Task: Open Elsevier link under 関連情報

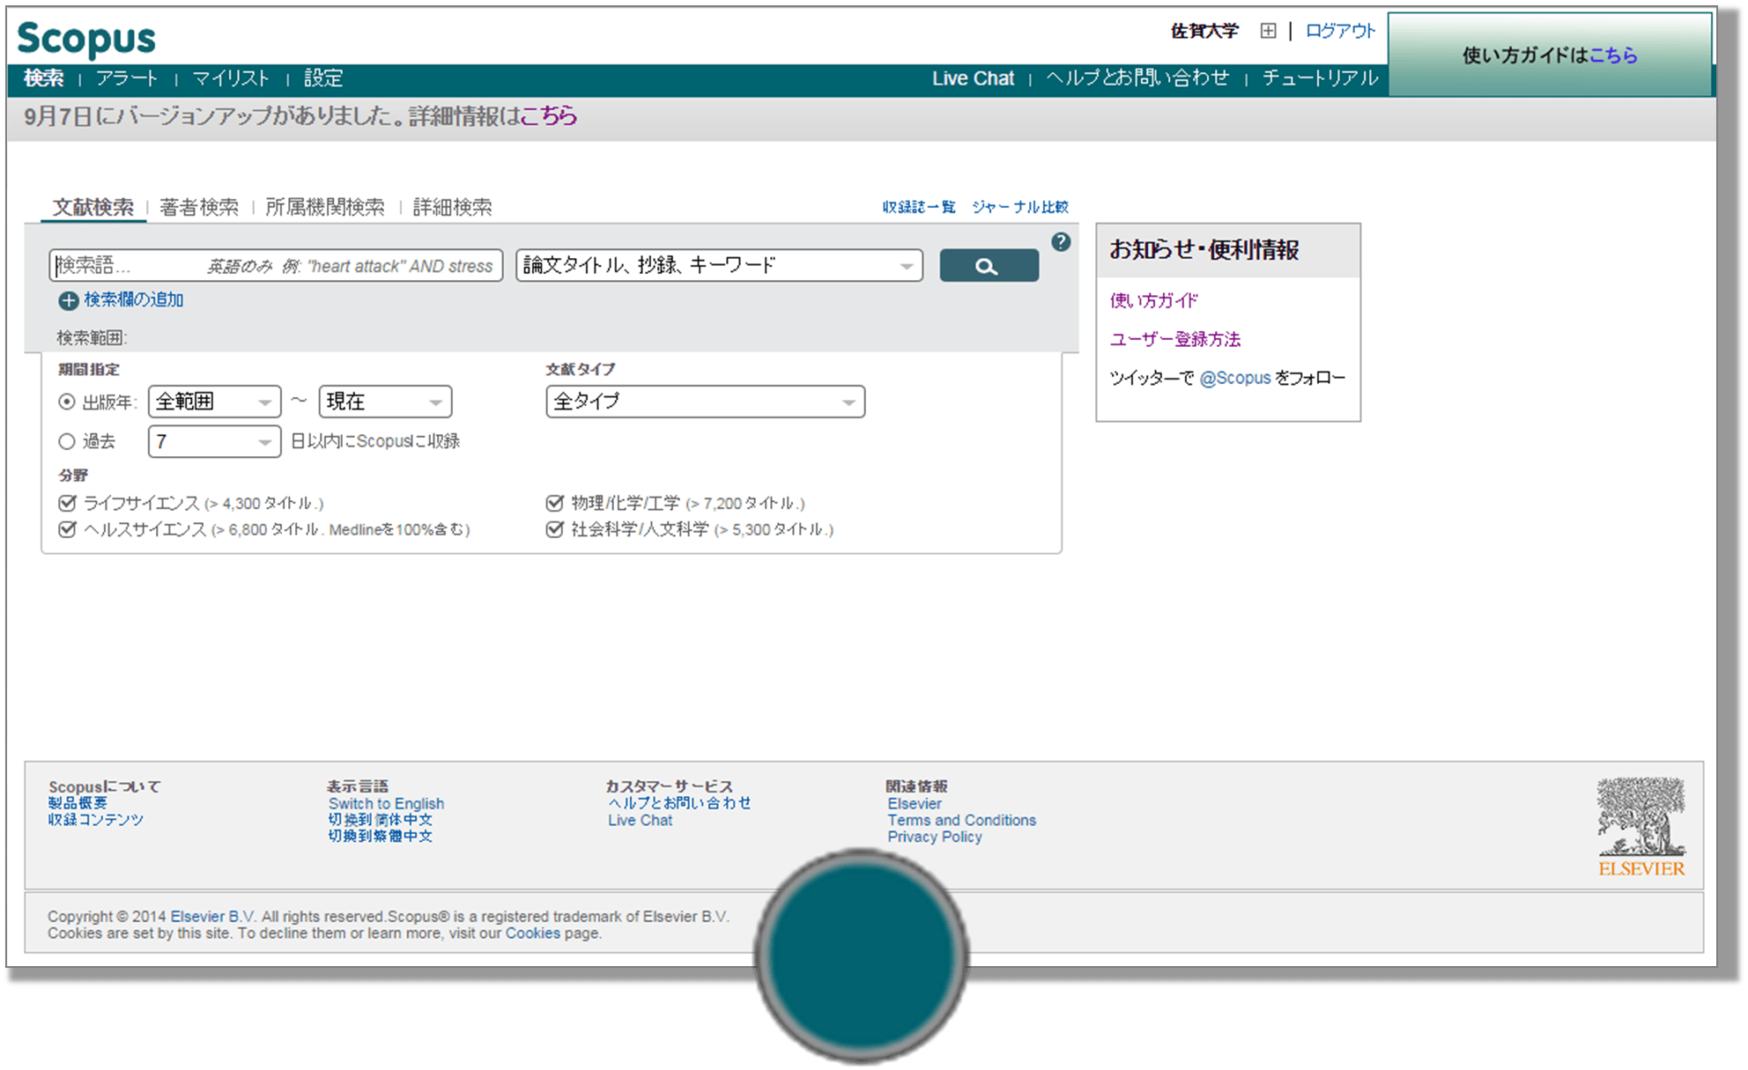Action: pyautogui.click(x=915, y=804)
